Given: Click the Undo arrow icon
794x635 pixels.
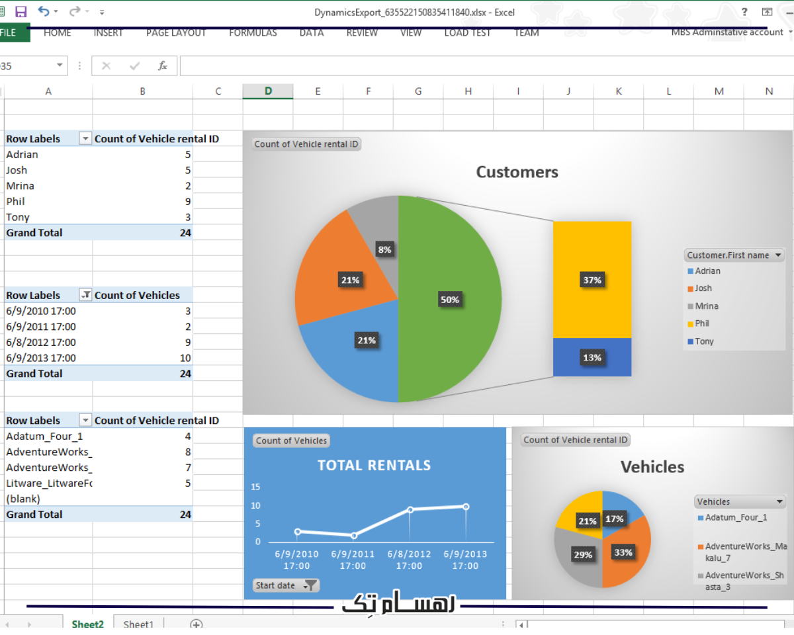Looking at the screenshot, I should [44, 11].
